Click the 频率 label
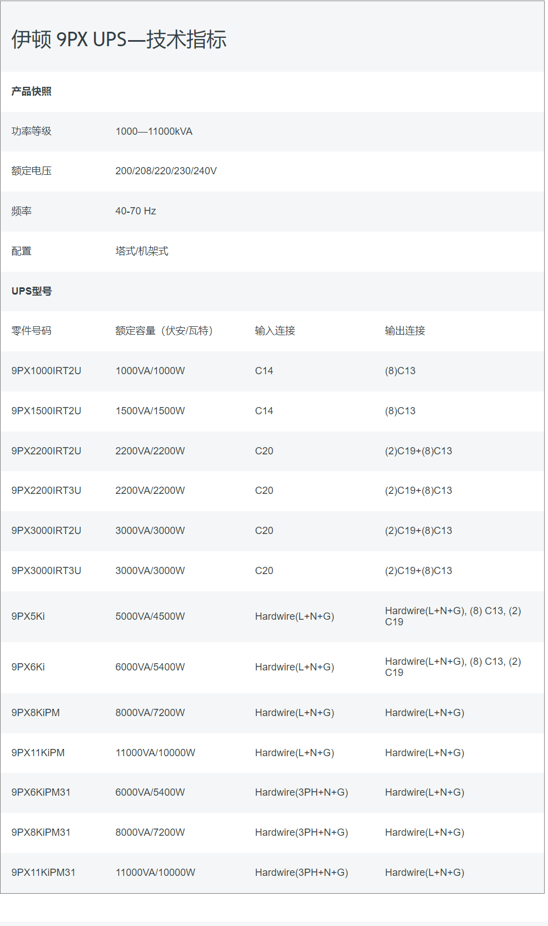Viewport: 548px width, 926px height. pyautogui.click(x=21, y=211)
